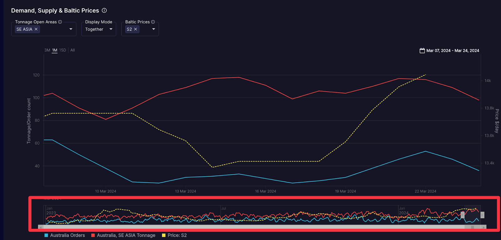Click the Jul marker area in the navigator overview

[224, 208]
